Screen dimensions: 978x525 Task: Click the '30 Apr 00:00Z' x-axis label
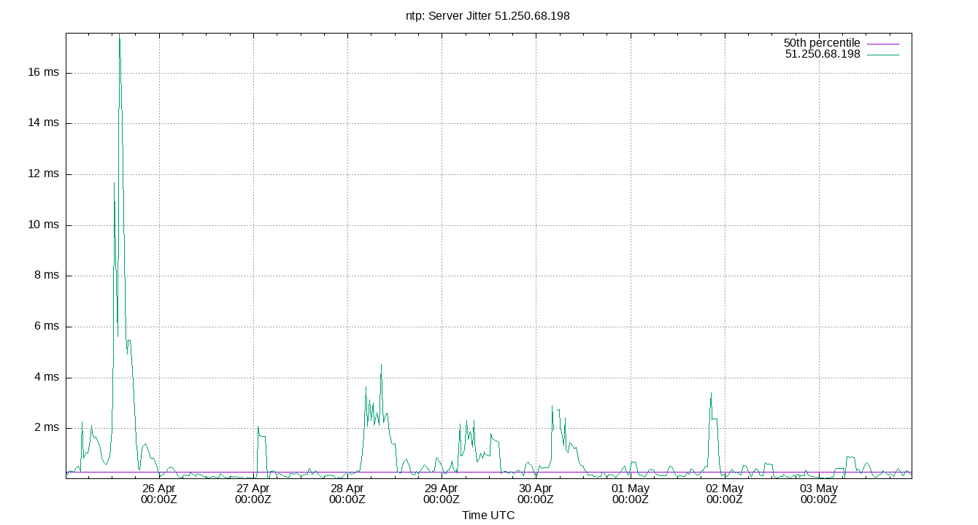click(536, 494)
